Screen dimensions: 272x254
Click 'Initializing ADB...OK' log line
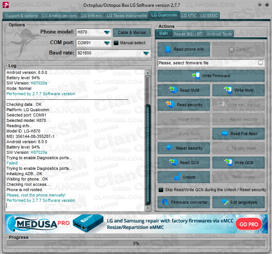(x=24, y=174)
